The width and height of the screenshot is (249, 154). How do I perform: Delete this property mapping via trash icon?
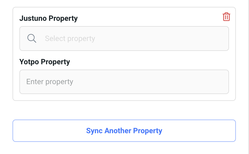click(226, 17)
